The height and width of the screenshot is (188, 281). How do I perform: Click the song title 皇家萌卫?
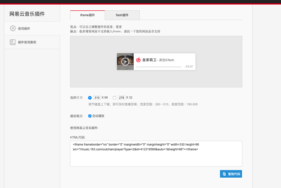click(x=149, y=60)
